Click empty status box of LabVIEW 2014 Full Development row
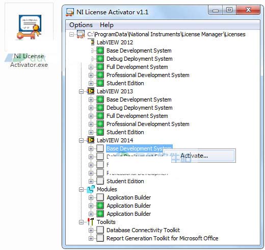 (x=100, y=165)
